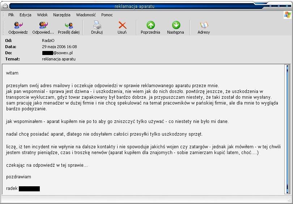Click the window title reklamacja aparatu
Screen dimensions: 293x204
(x=134, y=7)
